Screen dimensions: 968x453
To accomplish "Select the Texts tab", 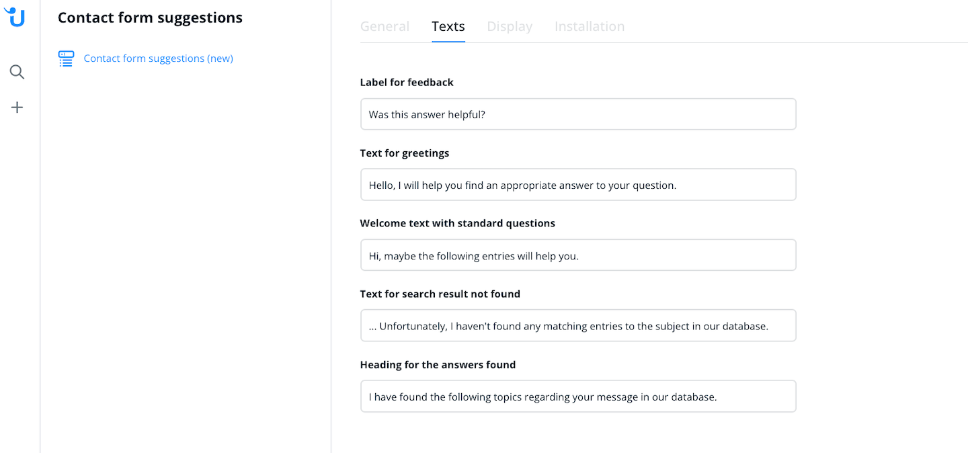I will click(448, 26).
